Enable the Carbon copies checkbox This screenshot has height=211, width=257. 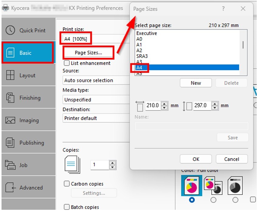(67, 184)
